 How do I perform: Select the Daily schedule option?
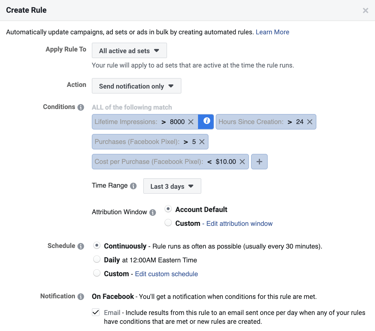coord(97,259)
